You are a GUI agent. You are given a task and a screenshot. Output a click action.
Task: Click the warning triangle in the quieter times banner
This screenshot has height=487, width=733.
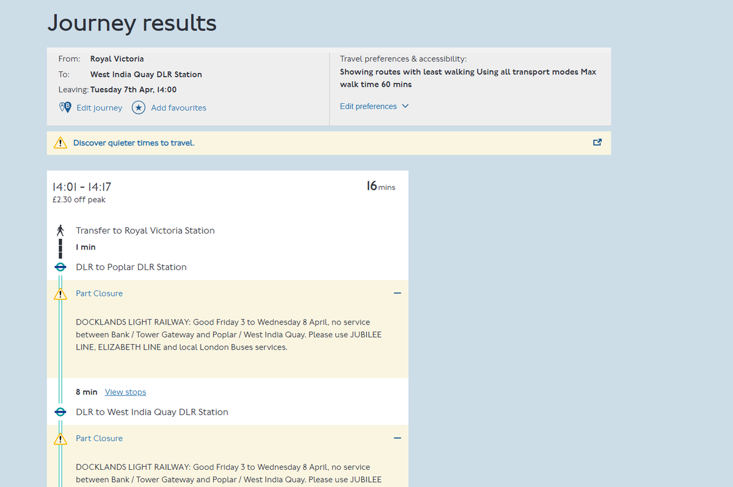tap(60, 143)
